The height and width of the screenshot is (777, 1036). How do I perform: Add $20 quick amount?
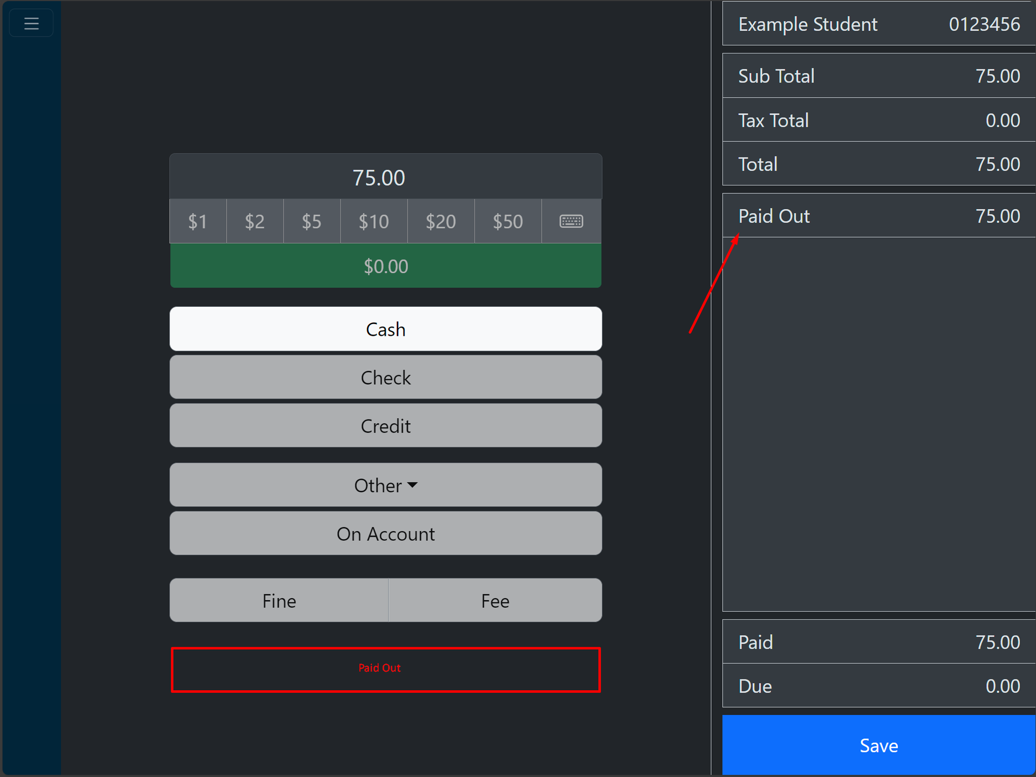click(x=440, y=221)
